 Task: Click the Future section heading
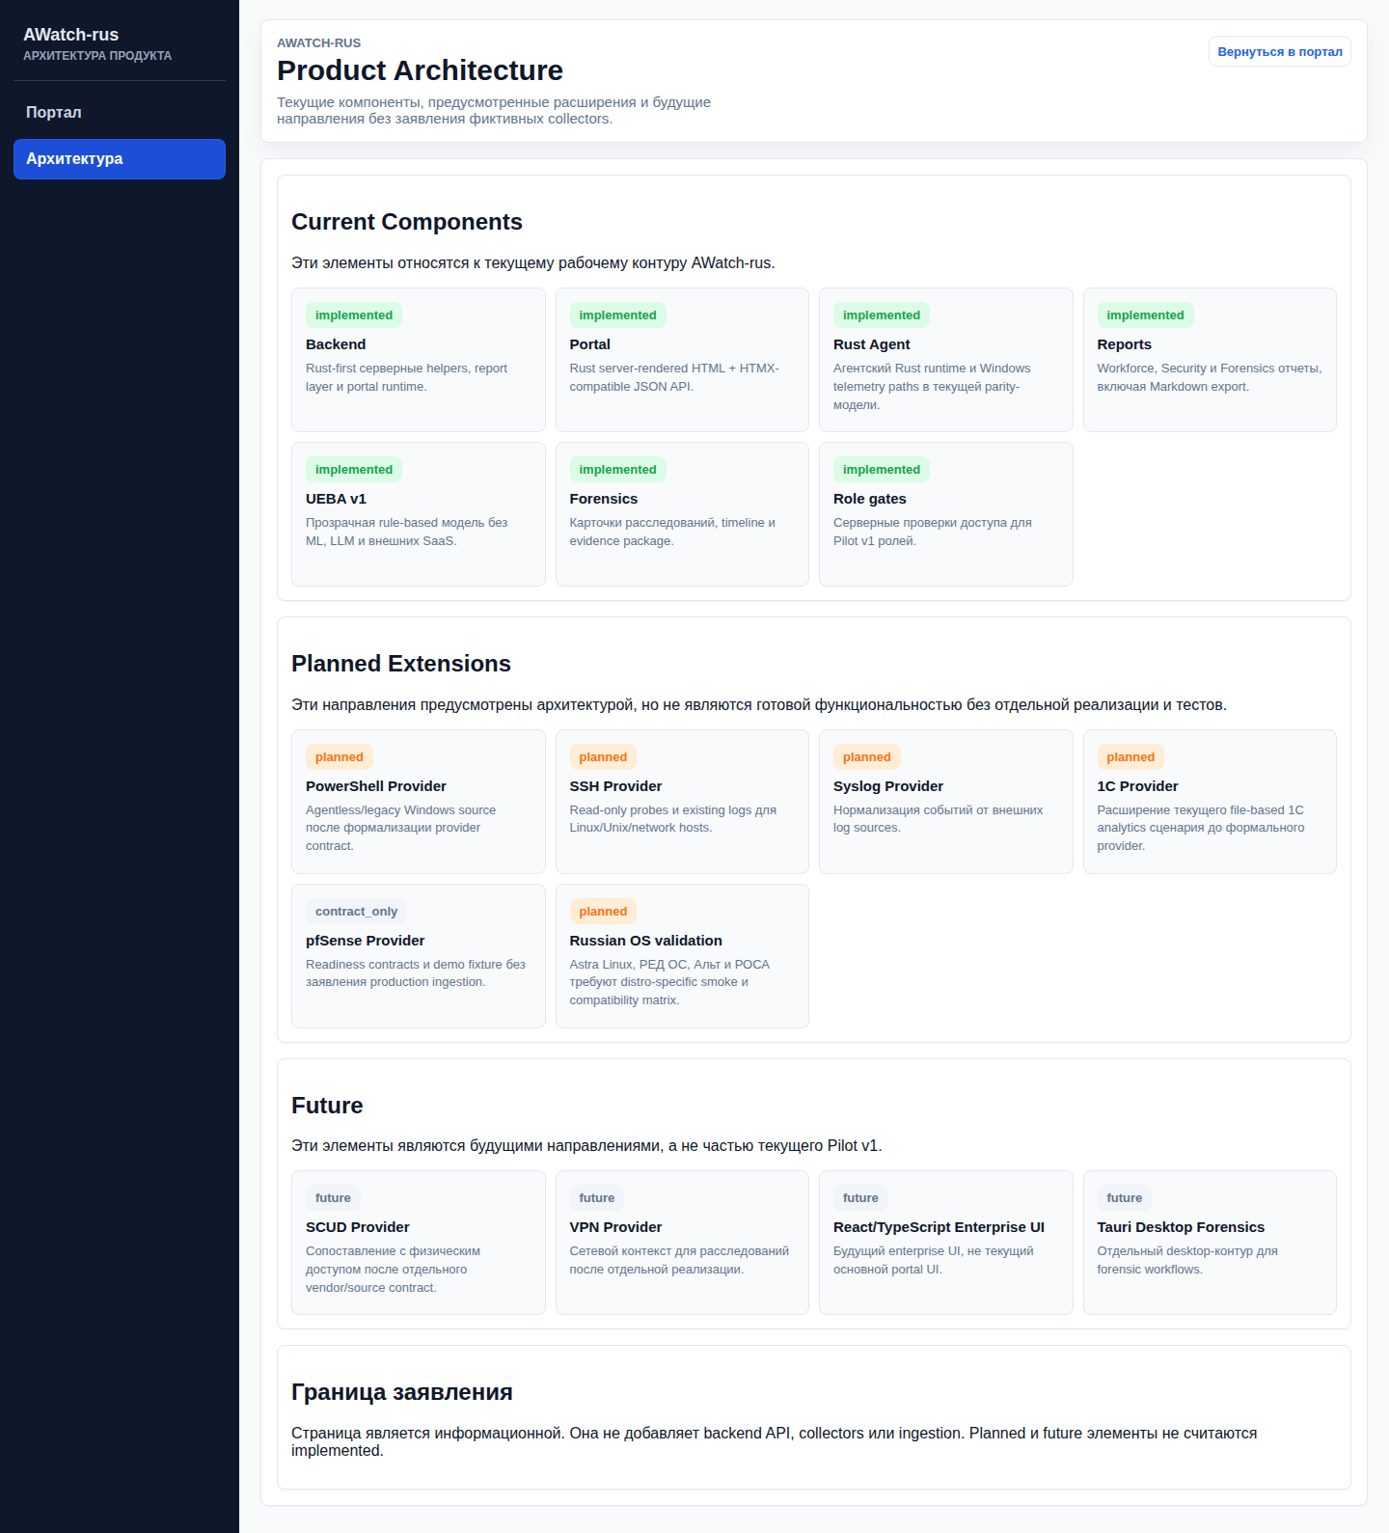pyautogui.click(x=327, y=1106)
